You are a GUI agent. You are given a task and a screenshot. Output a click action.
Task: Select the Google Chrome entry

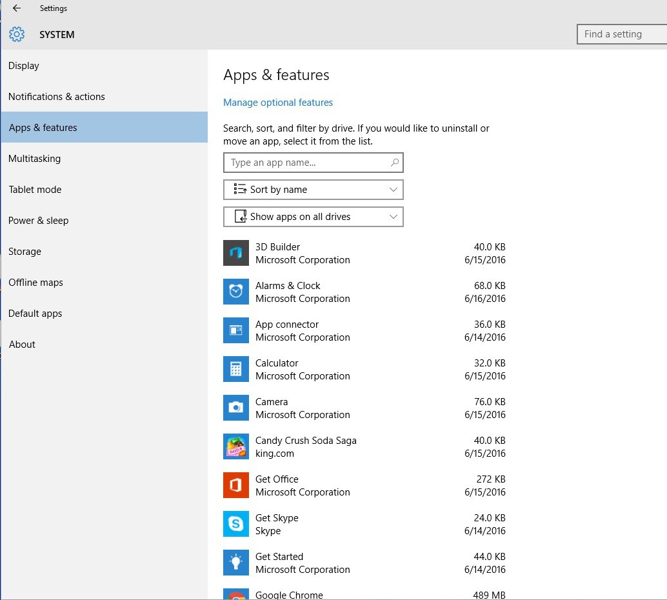tap(364, 594)
